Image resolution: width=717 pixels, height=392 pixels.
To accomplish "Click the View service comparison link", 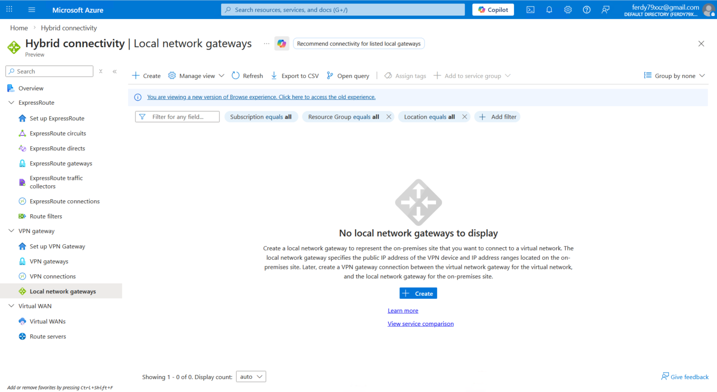I will point(420,324).
